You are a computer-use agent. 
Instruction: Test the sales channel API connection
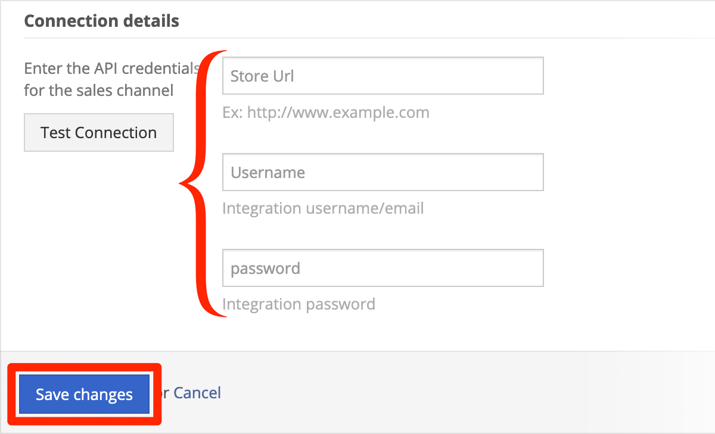(x=99, y=132)
